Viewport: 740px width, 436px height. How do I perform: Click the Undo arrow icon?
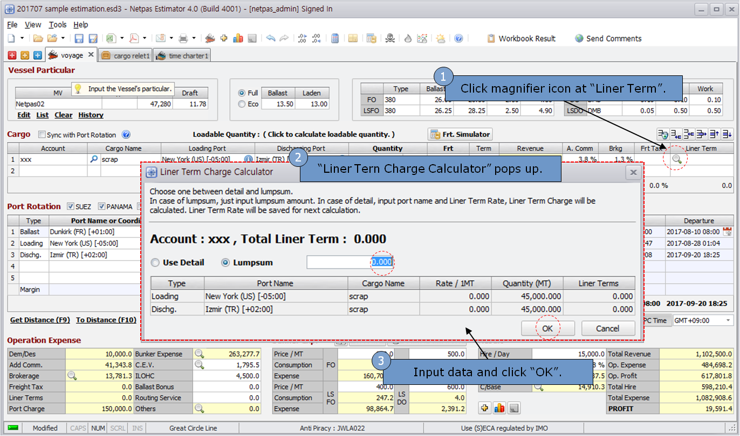270,38
